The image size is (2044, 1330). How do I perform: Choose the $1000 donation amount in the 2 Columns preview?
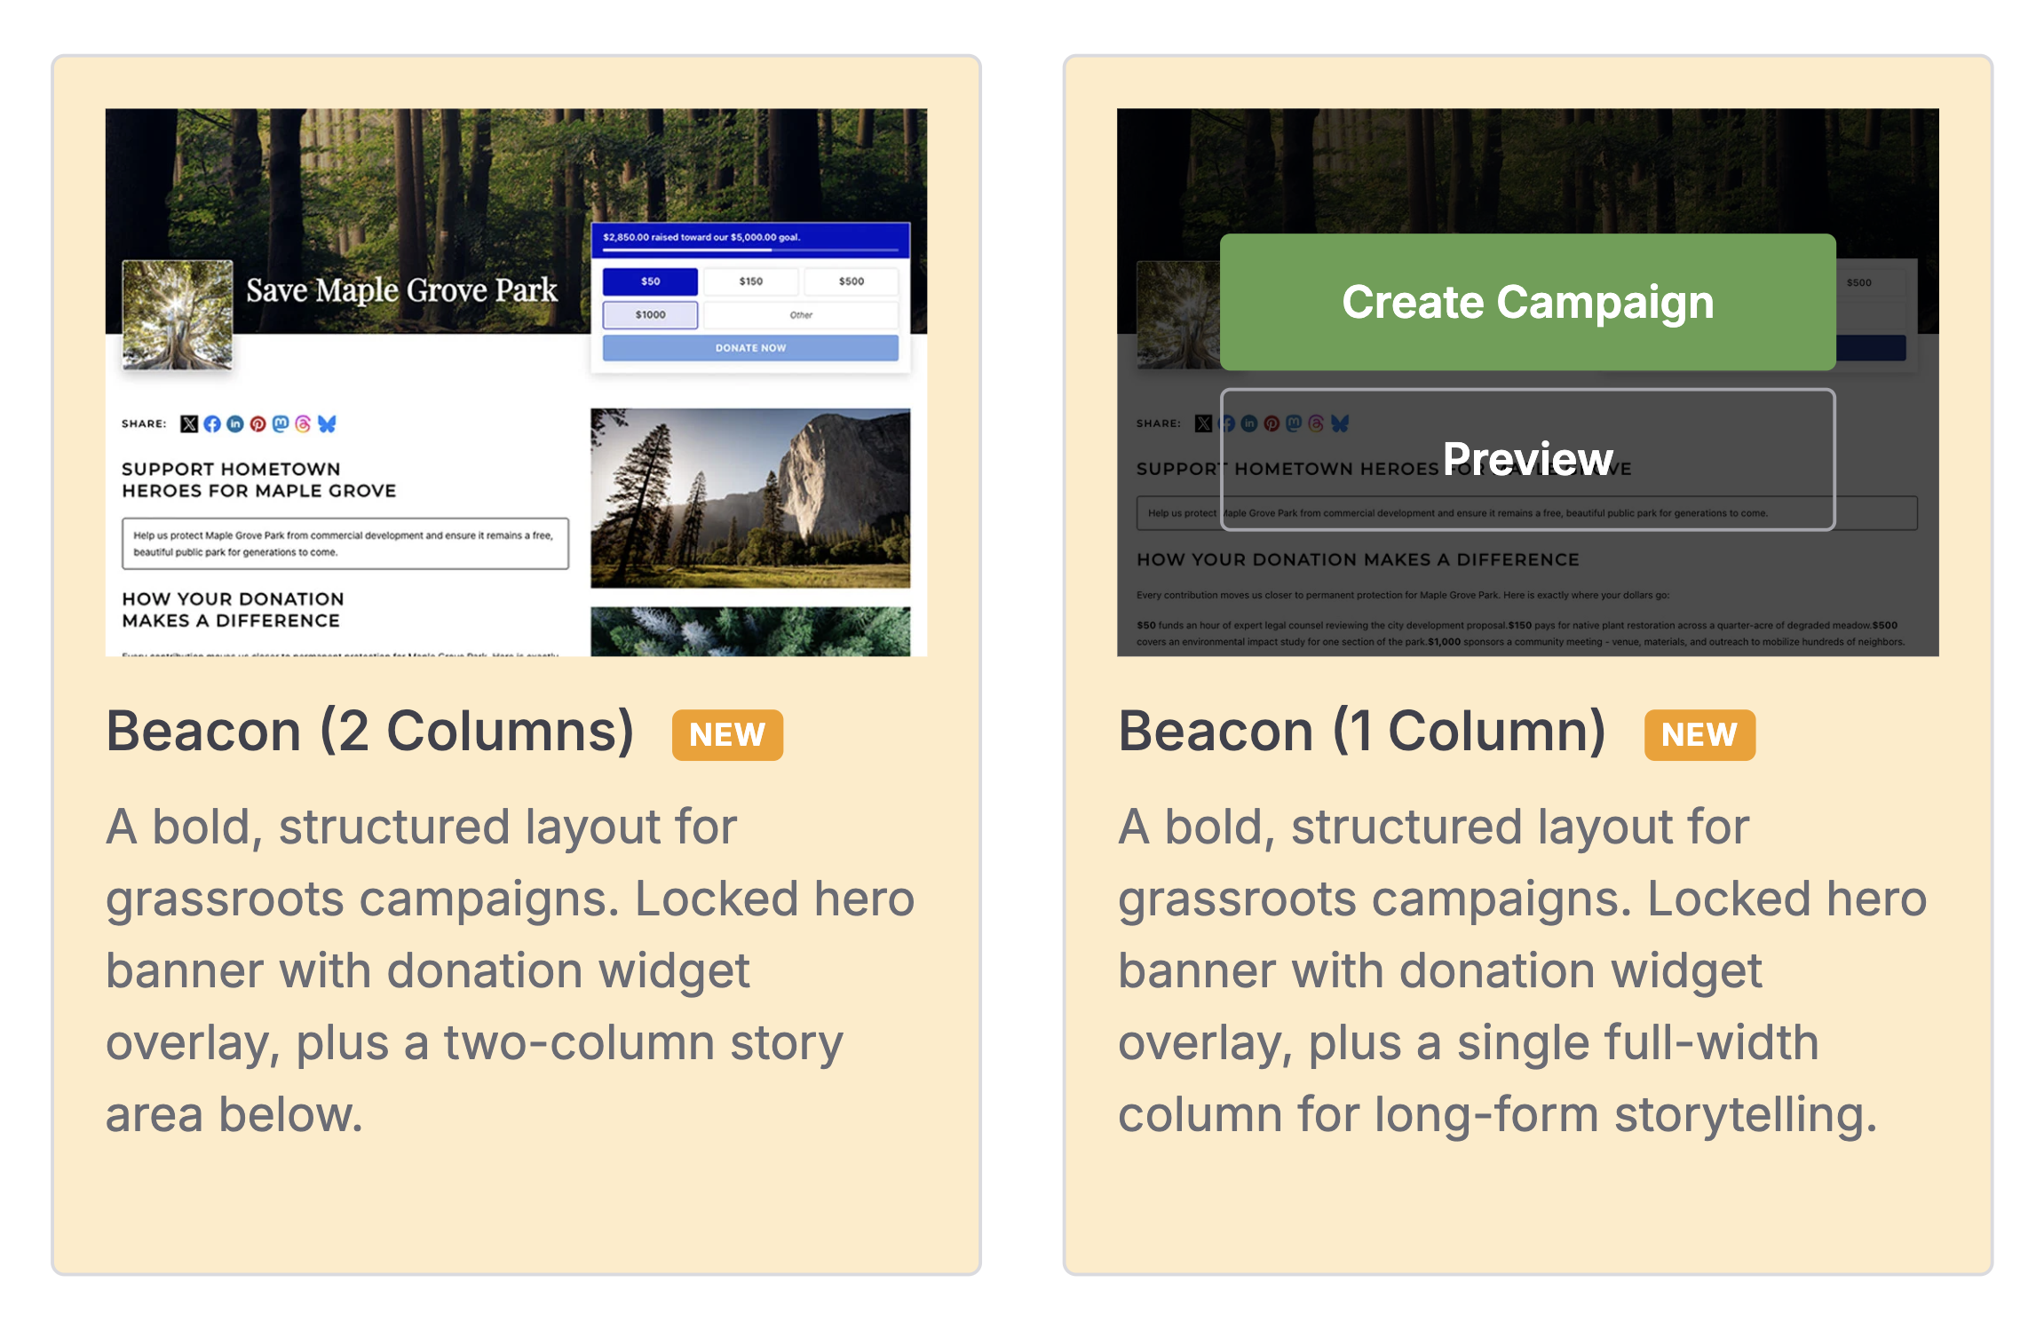tap(650, 314)
